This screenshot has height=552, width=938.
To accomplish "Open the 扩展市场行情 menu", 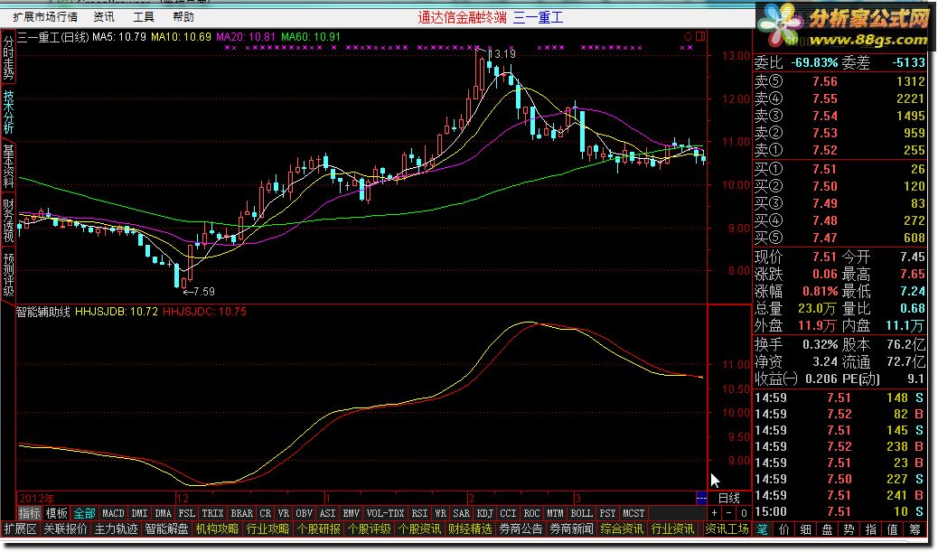I will (x=45, y=17).
